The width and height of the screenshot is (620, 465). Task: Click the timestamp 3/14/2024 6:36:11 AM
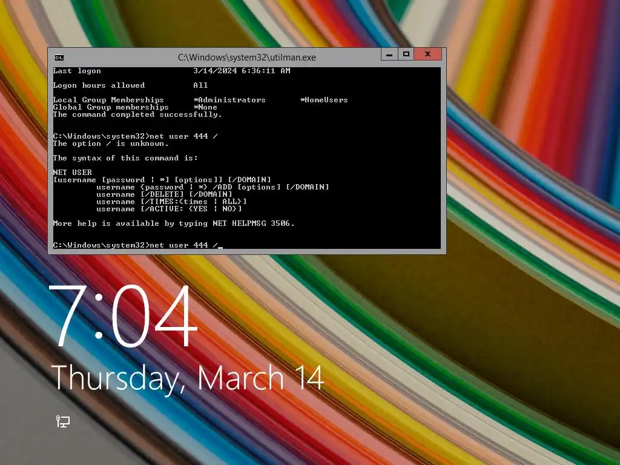pos(242,71)
